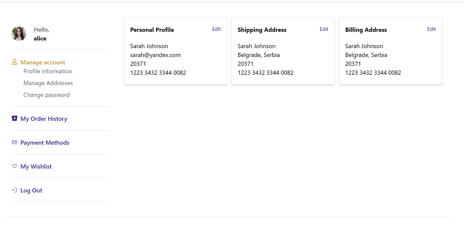464x227 pixels.
Task: Select Change password option
Action: pyautogui.click(x=46, y=95)
